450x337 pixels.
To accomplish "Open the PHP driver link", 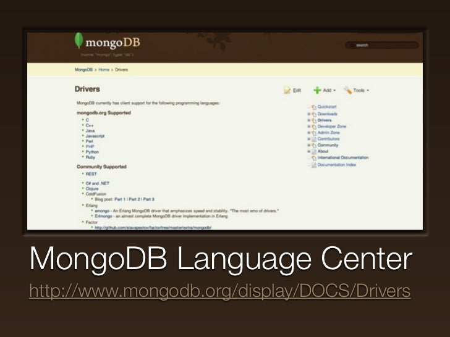I will point(90,146).
